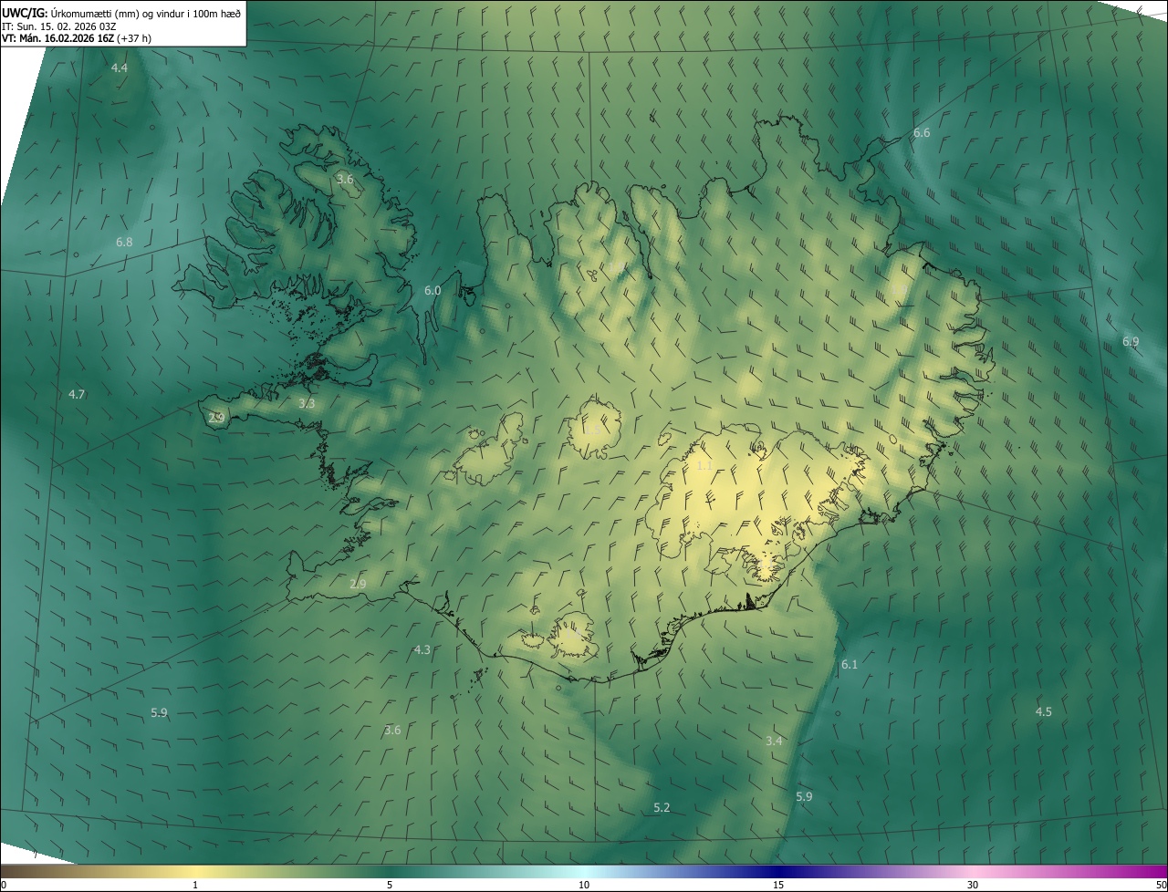Image resolution: width=1168 pixels, height=892 pixels.
Task: Click the 4.7 value label on the map
Action: tap(77, 394)
